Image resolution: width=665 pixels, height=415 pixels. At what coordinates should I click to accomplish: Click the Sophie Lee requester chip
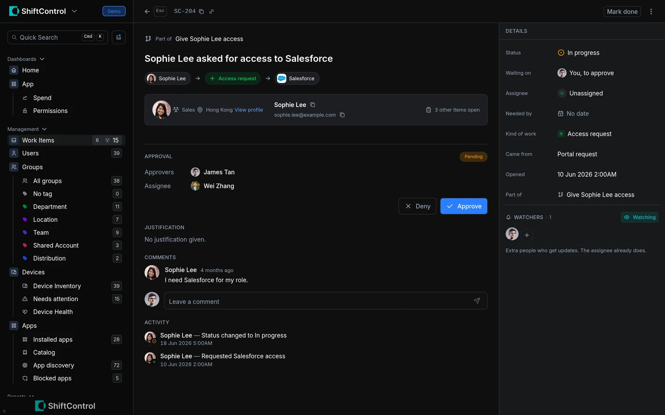[168, 78]
